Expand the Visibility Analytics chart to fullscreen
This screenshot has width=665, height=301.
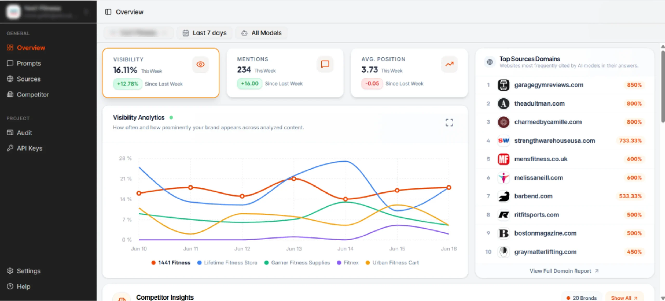tap(449, 122)
